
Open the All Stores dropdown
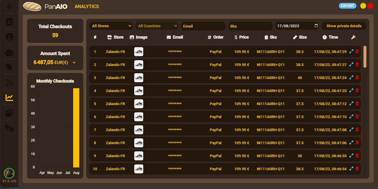point(112,26)
